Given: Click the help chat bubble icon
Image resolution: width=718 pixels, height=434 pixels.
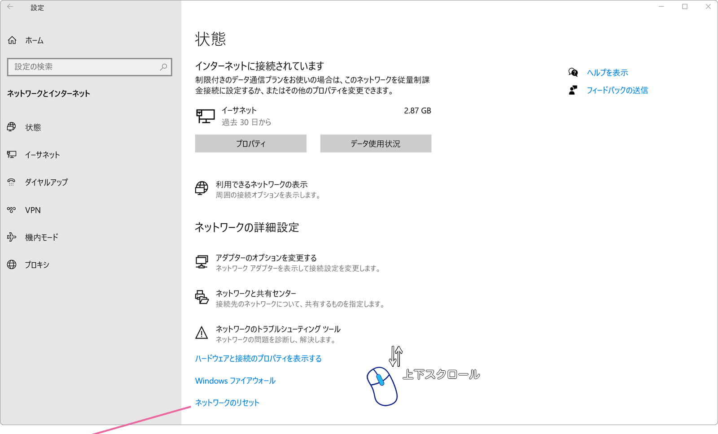Looking at the screenshot, I should 573,72.
